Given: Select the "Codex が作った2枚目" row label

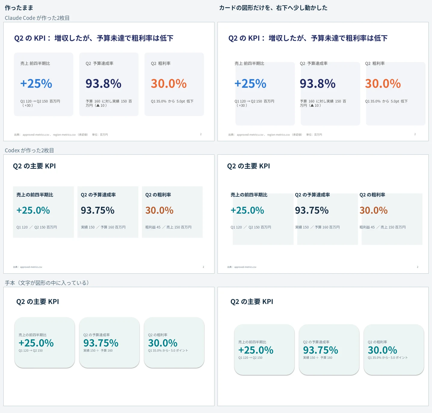Looking at the screenshot, I should (x=29, y=151).
